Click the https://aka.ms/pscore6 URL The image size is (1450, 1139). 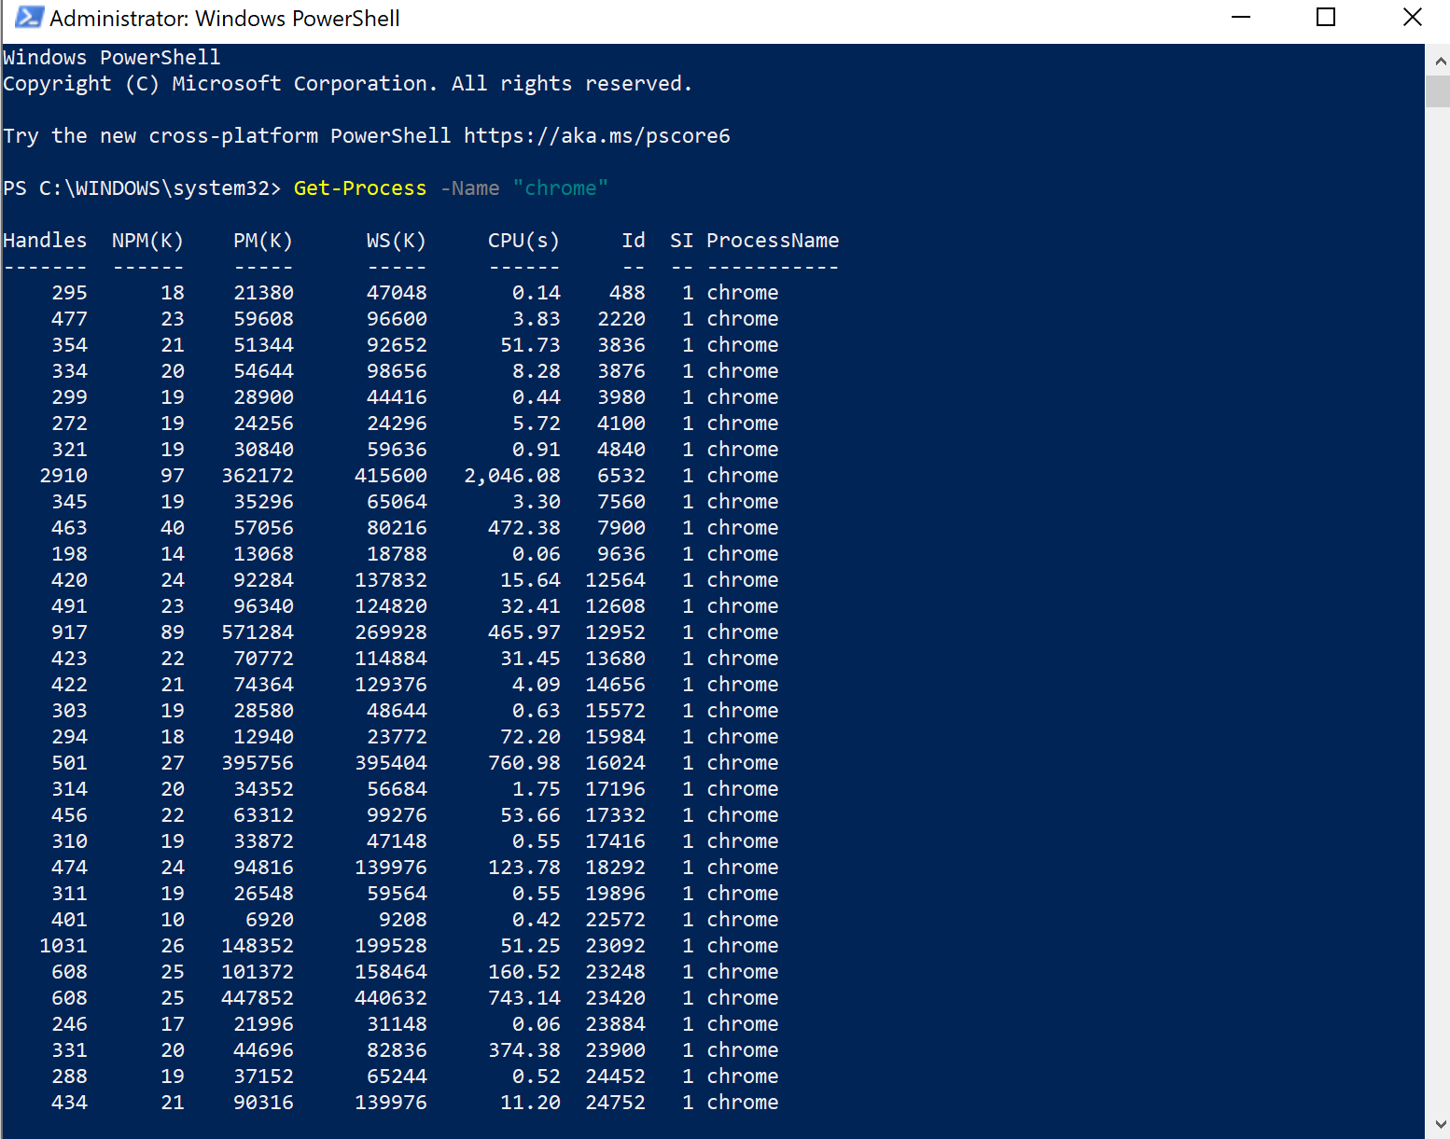coord(597,136)
